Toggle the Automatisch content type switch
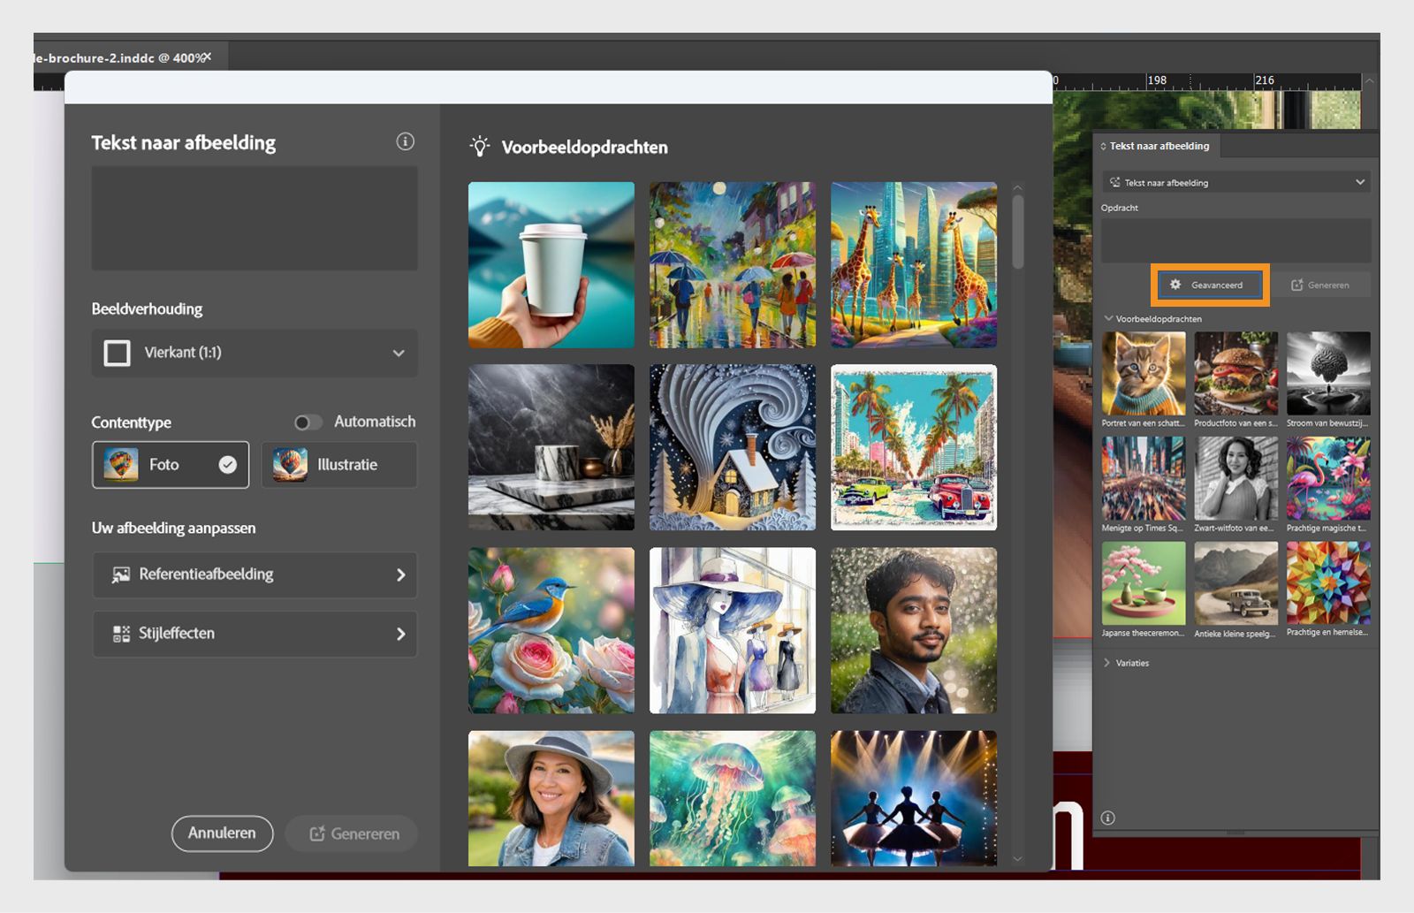 (308, 422)
